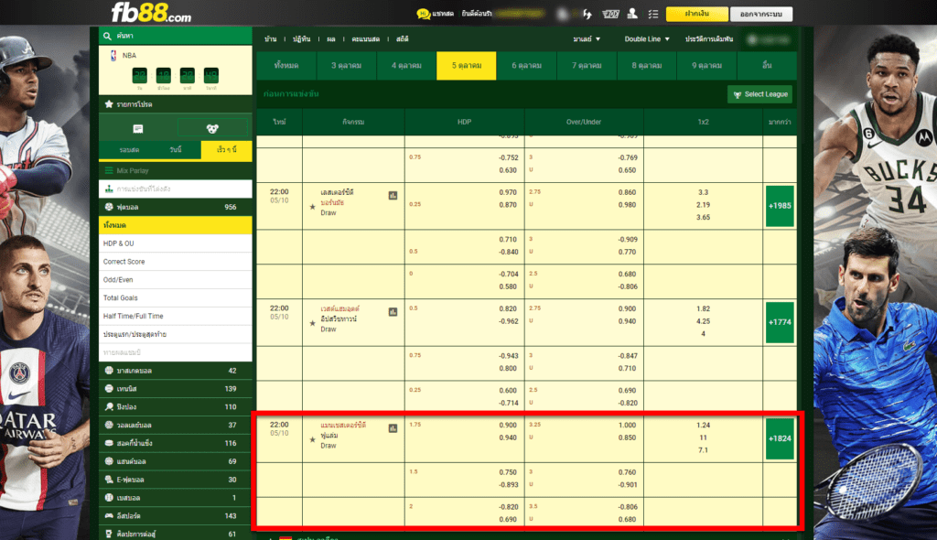Image resolution: width=937 pixels, height=540 pixels.
Task: Open the bet slip receipt icon
Action: 138,128
